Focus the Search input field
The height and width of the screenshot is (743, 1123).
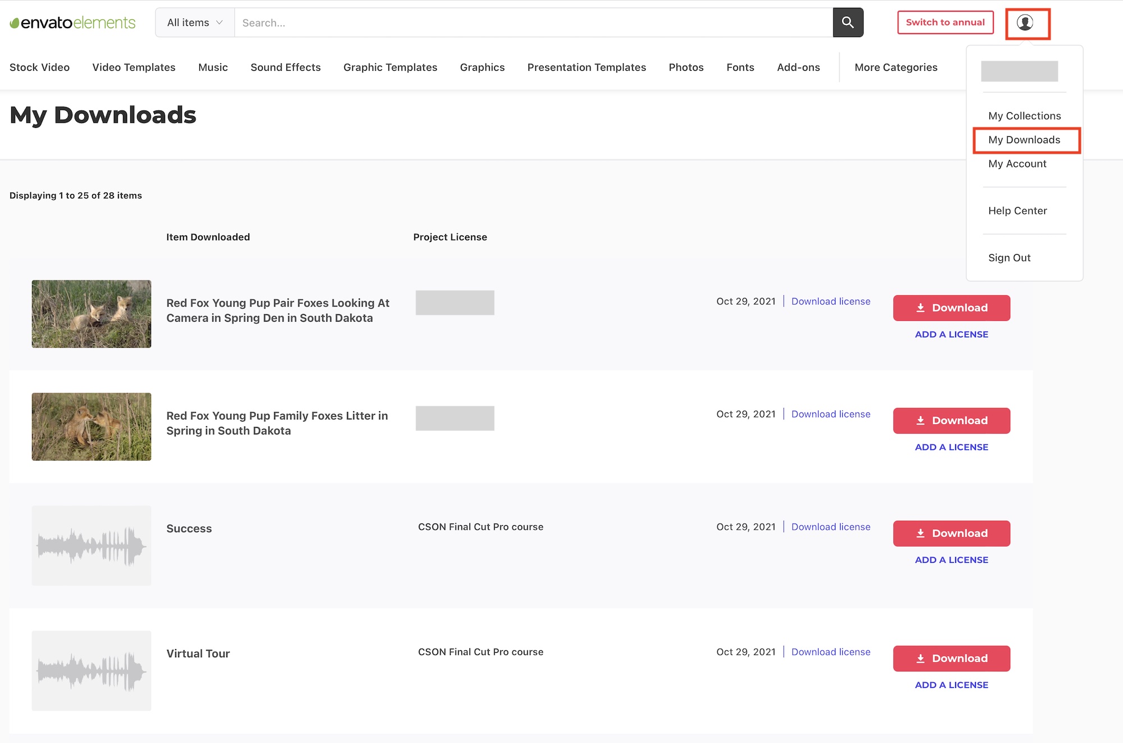pyautogui.click(x=533, y=22)
